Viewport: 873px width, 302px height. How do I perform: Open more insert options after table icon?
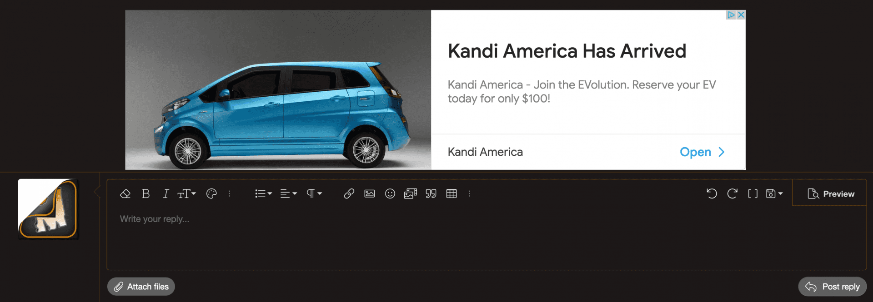coord(470,194)
